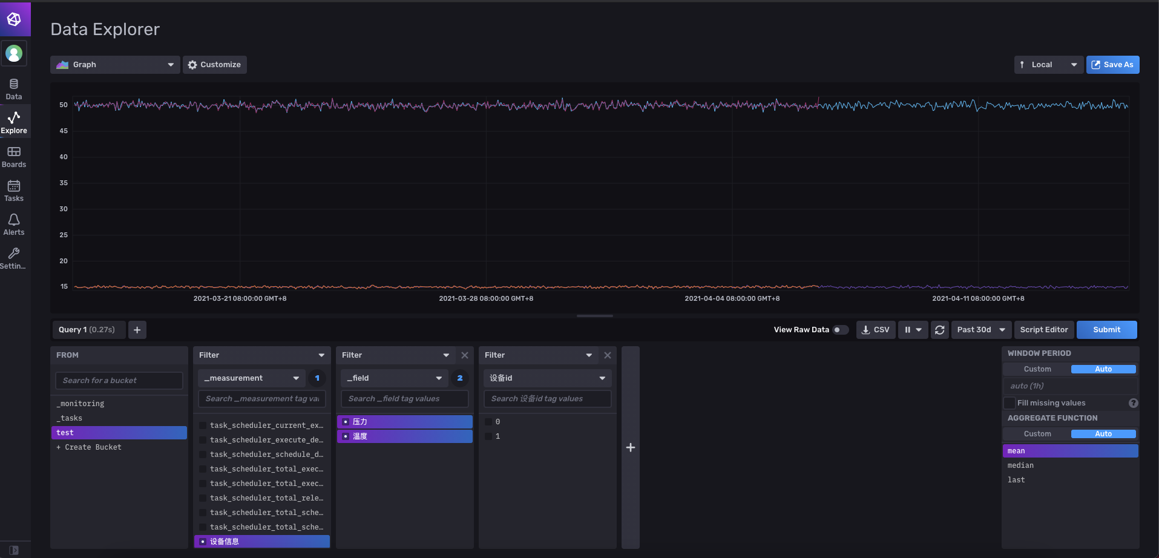Click the Search _field tag values field
1159x558 pixels.
405,399
